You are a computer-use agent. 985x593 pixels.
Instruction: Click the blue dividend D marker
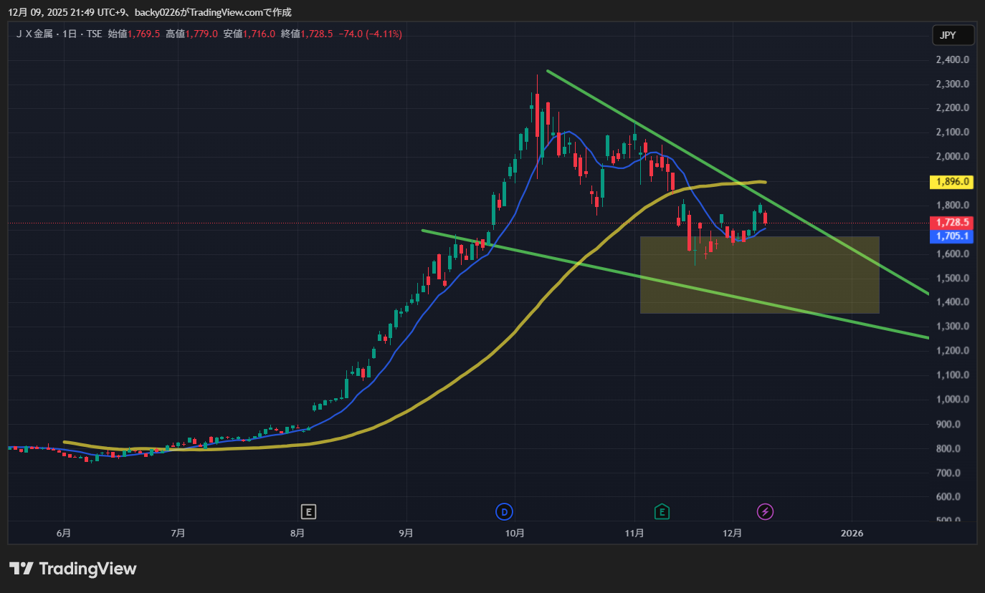click(504, 511)
